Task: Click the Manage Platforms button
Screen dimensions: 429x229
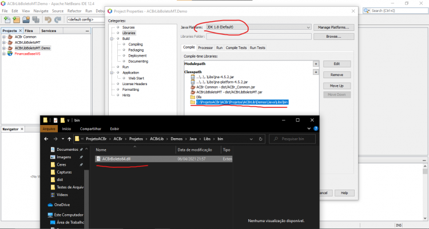Action: pos(333,27)
